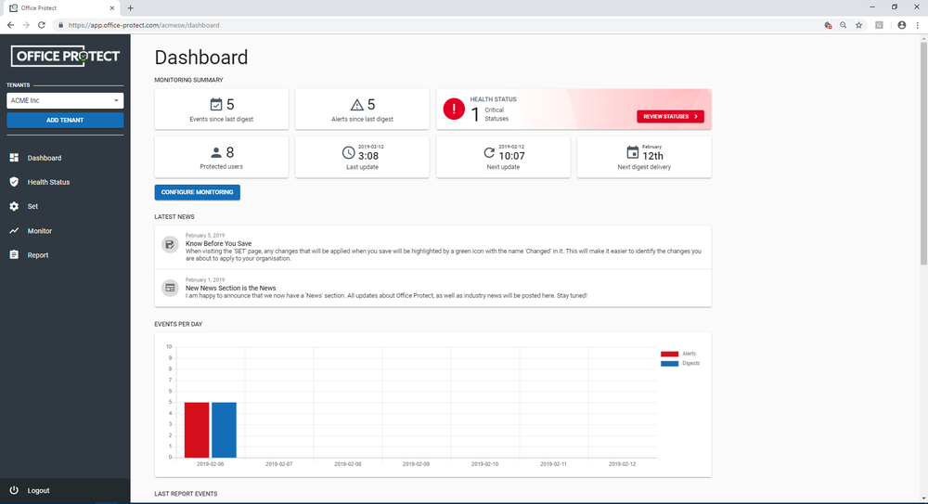Screen dimensions: 928x504
Task: Click the Review Statuses button
Action: (670, 117)
